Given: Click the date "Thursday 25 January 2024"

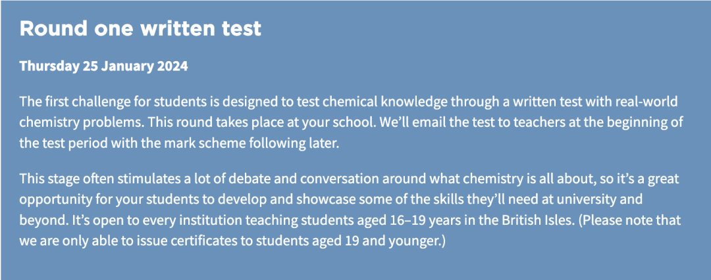Looking at the screenshot, I should (x=103, y=66).
